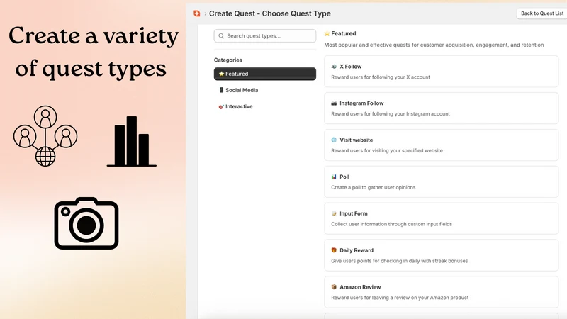The height and width of the screenshot is (319, 567).
Task: Click 'Reward users for visiting your specified website'
Action: pyautogui.click(x=387, y=150)
